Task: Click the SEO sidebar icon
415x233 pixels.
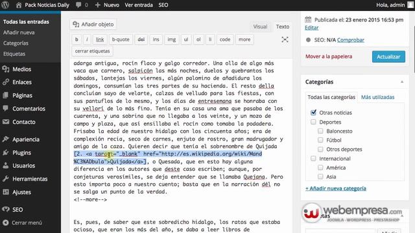Action: [6, 209]
